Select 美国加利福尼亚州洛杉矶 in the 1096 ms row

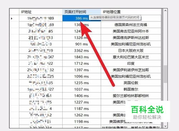tap(131, 77)
